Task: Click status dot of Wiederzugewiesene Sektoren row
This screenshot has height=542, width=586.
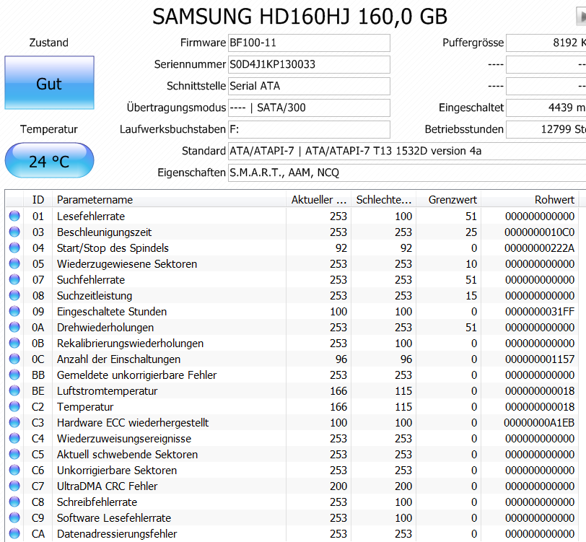Action: point(14,264)
